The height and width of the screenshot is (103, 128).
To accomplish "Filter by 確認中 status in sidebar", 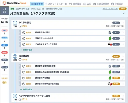I will point(5,52).
